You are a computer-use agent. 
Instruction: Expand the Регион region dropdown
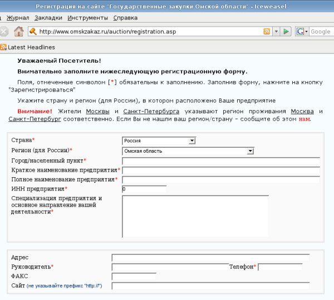click(x=250, y=151)
